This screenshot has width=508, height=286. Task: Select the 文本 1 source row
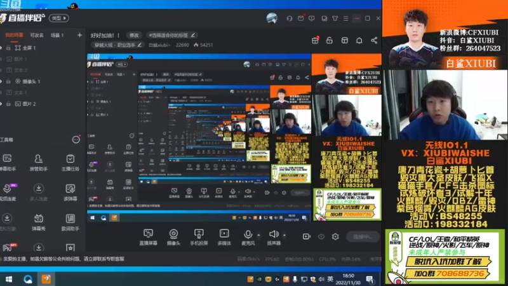point(42,92)
